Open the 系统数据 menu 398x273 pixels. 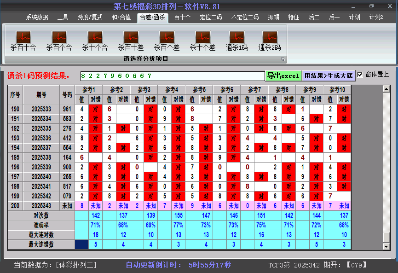pyautogui.click(x=37, y=17)
